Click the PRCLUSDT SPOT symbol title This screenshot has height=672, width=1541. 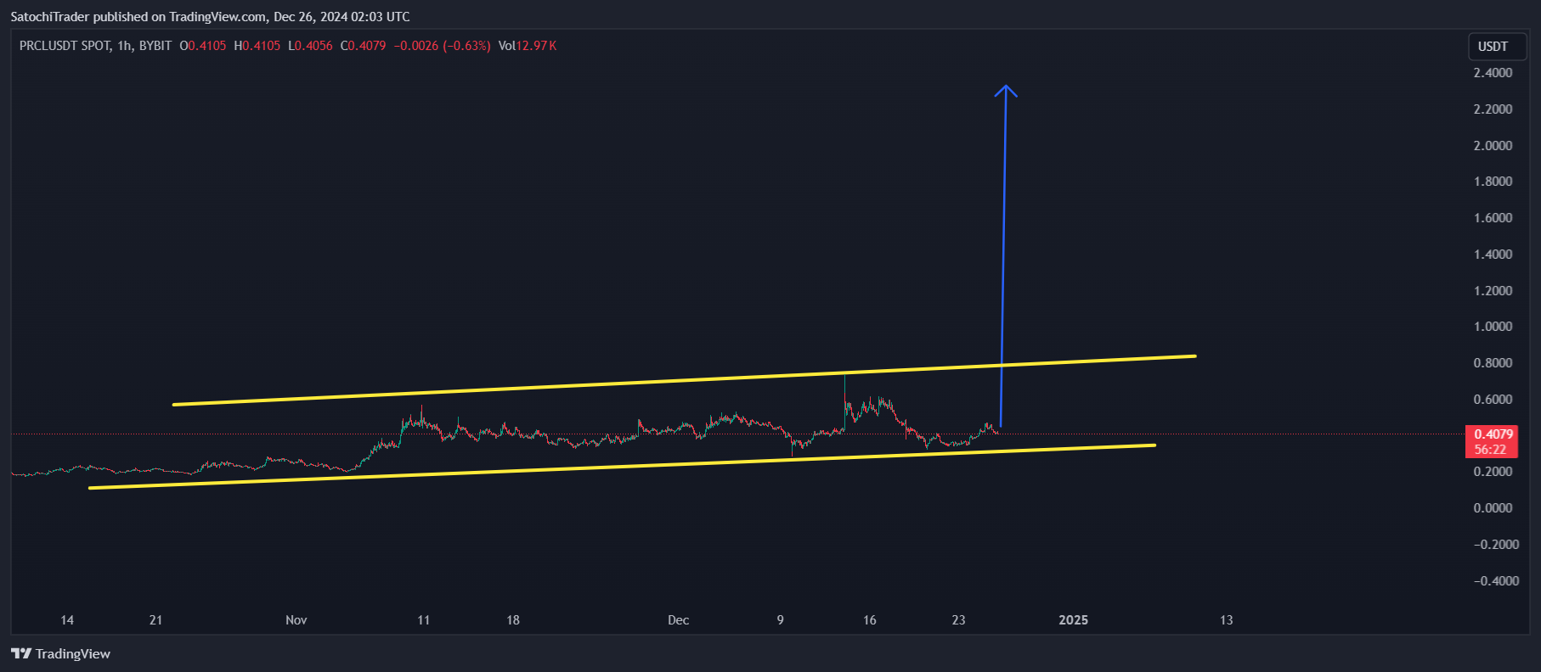(x=65, y=46)
